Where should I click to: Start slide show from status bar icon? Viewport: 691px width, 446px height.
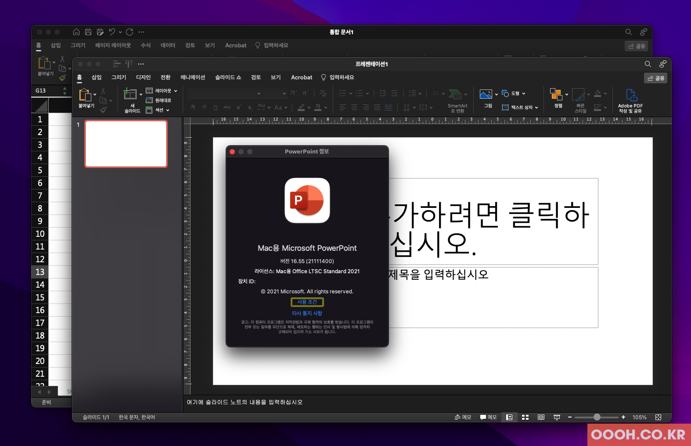[557, 417]
